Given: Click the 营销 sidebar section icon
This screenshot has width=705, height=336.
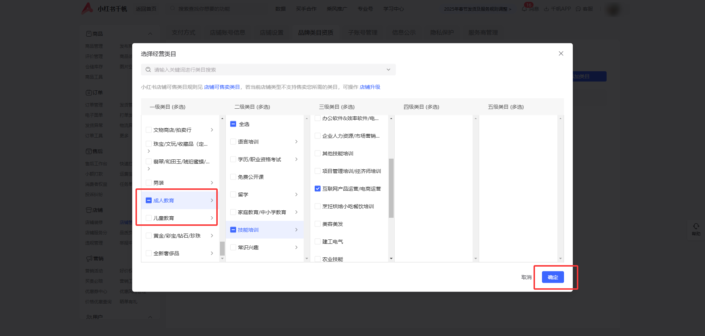Looking at the screenshot, I should [x=89, y=259].
